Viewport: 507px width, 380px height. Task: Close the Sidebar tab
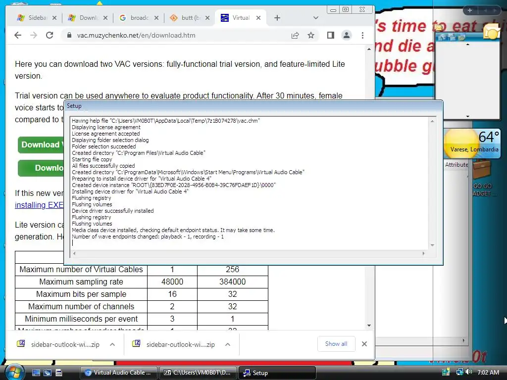(54, 18)
